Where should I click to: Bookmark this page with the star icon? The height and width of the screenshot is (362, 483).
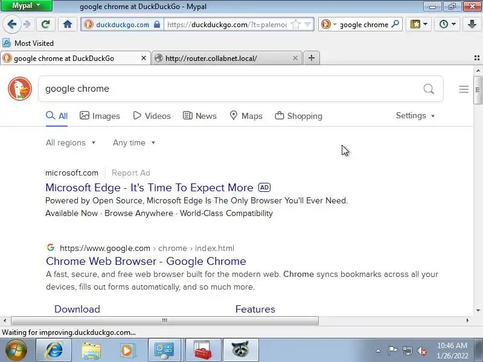click(x=296, y=24)
